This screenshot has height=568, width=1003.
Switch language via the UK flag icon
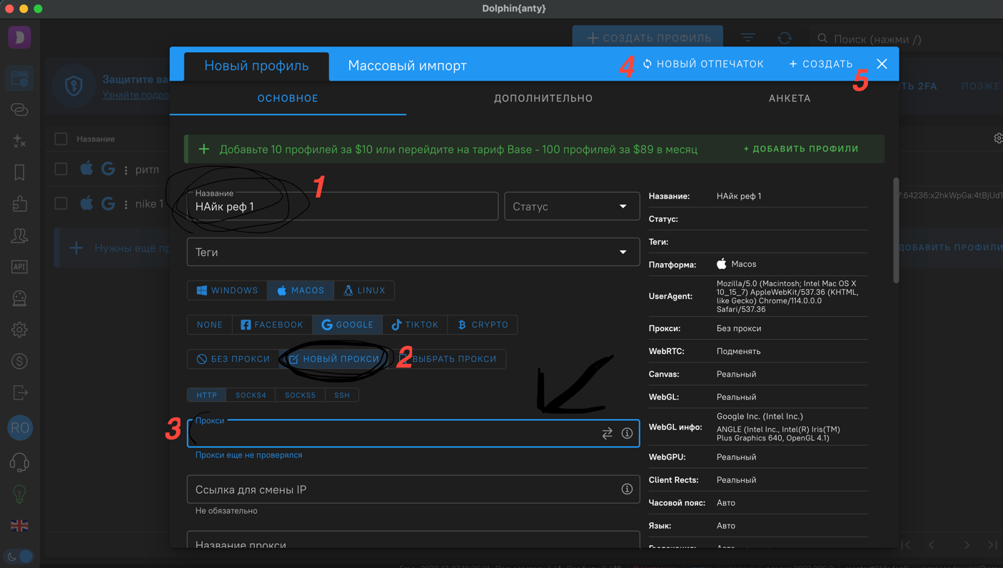(19, 525)
